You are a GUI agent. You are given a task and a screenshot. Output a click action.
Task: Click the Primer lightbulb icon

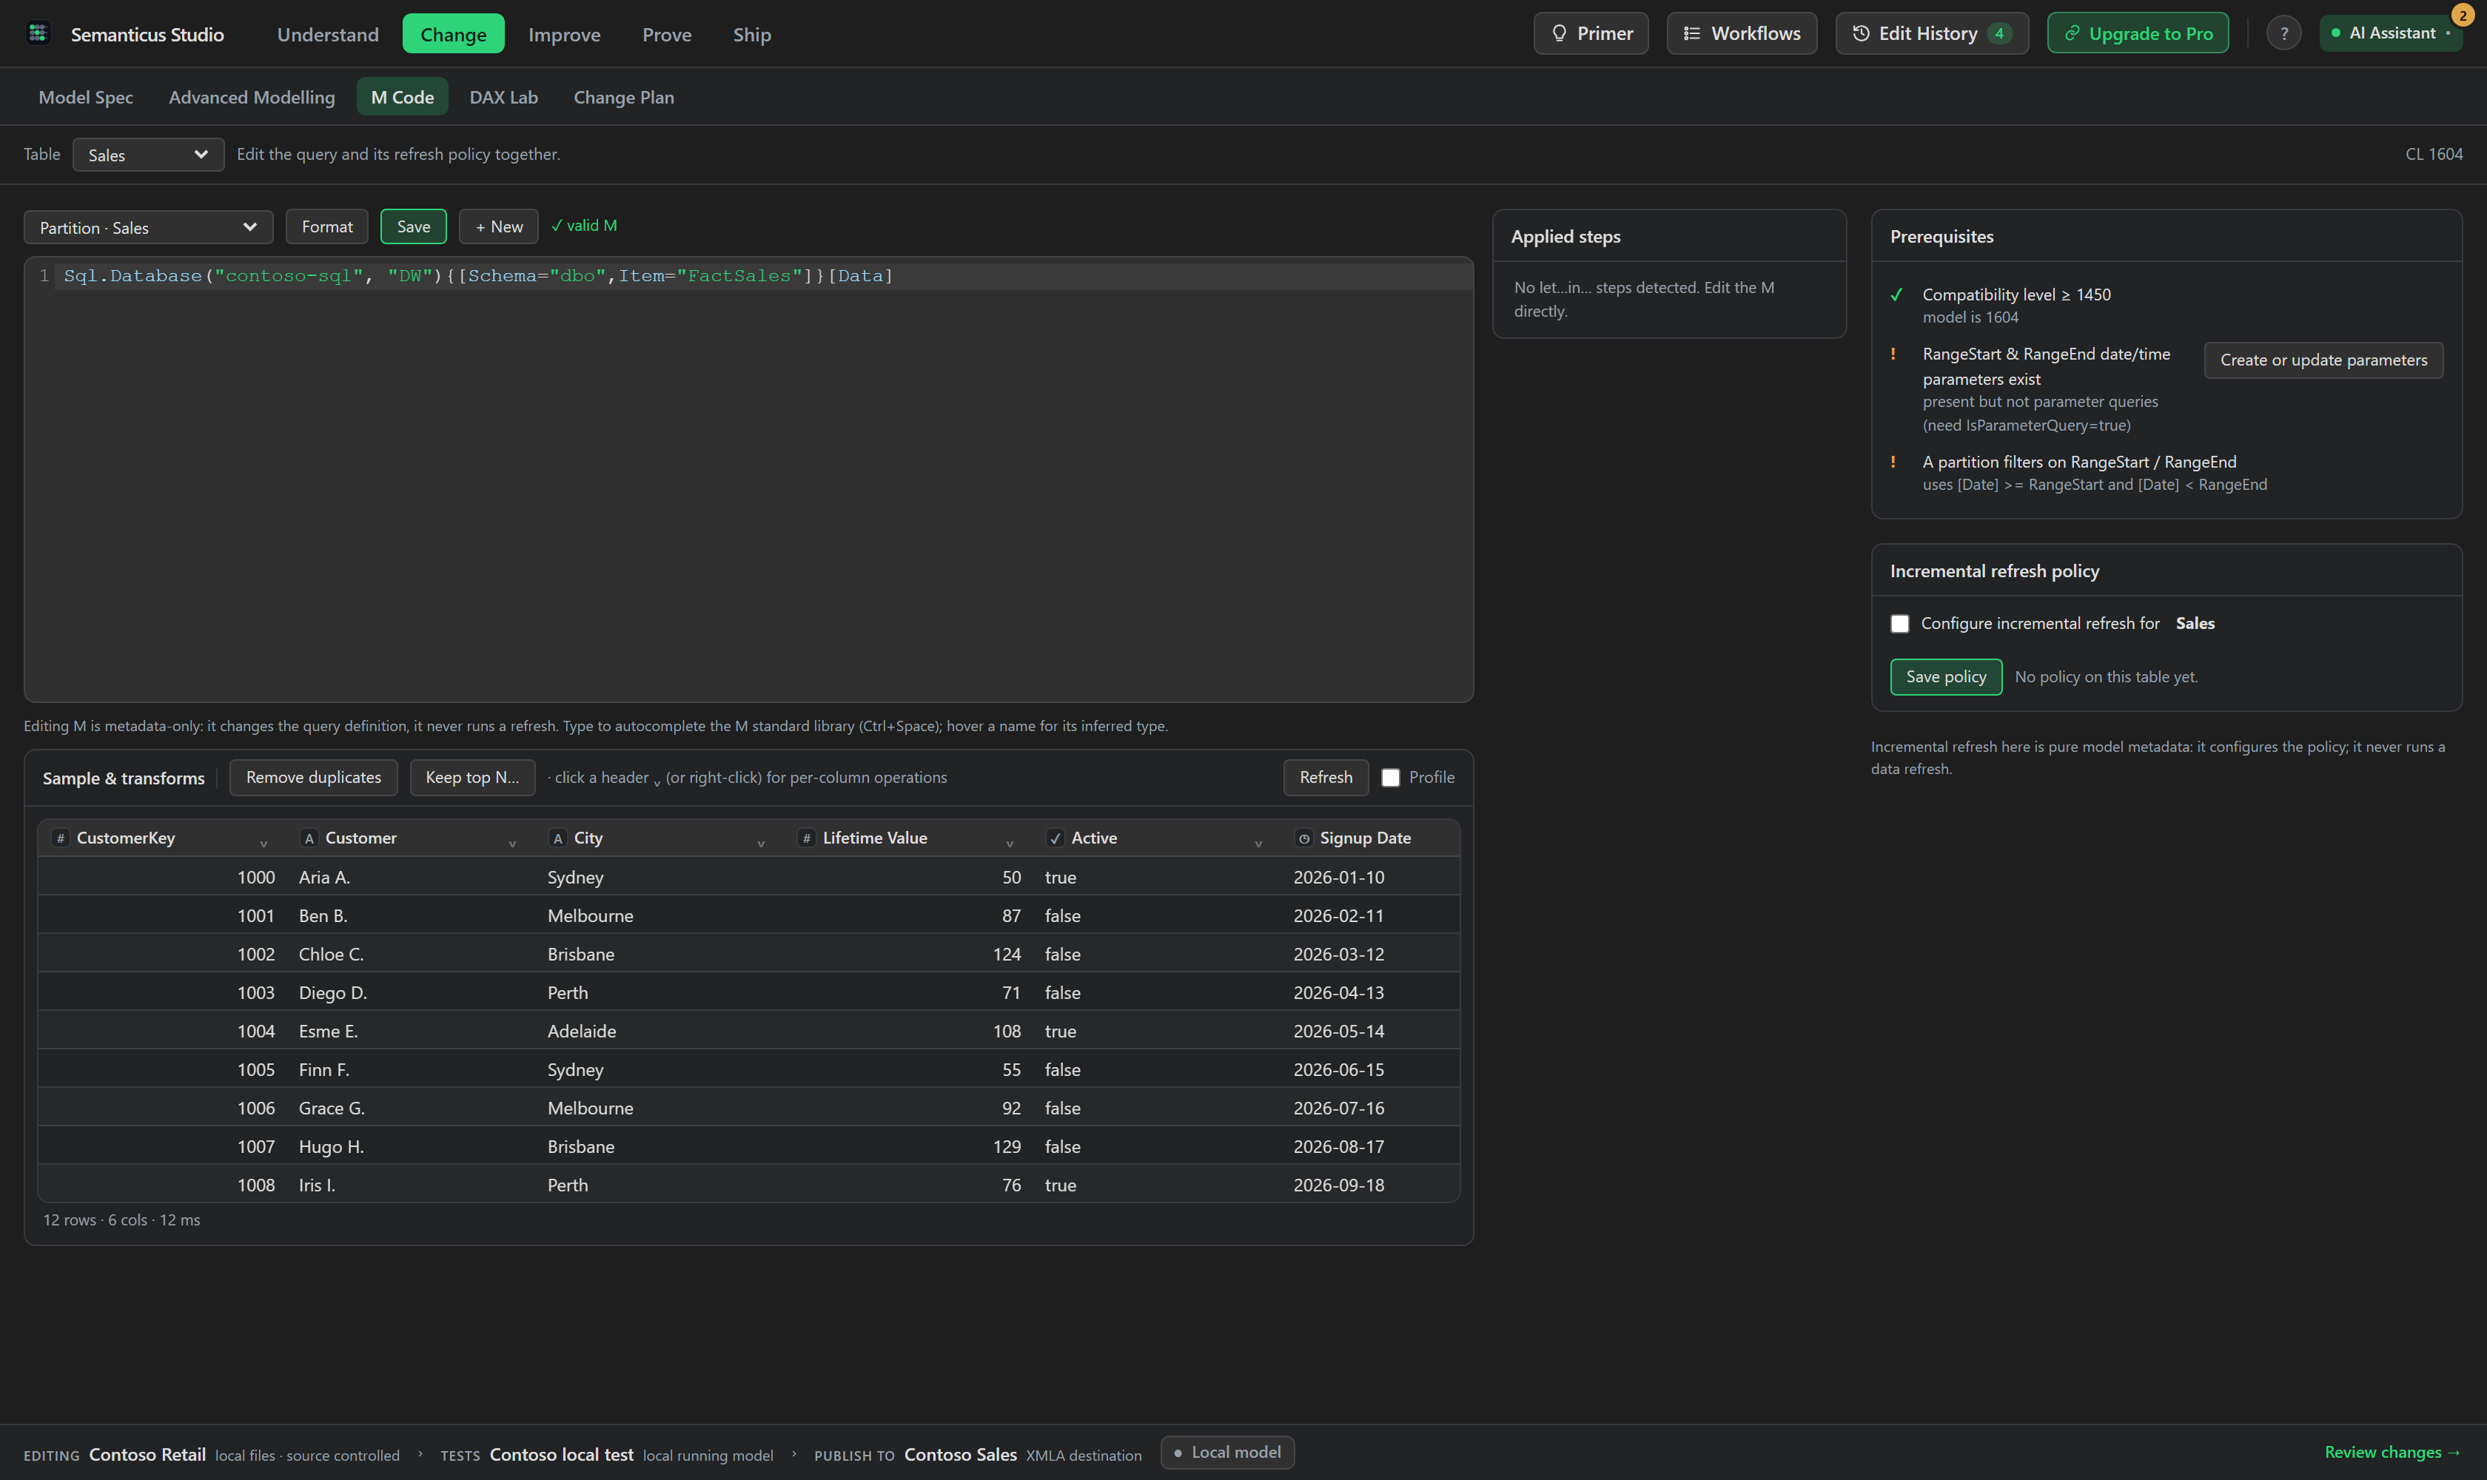coord(1560,33)
